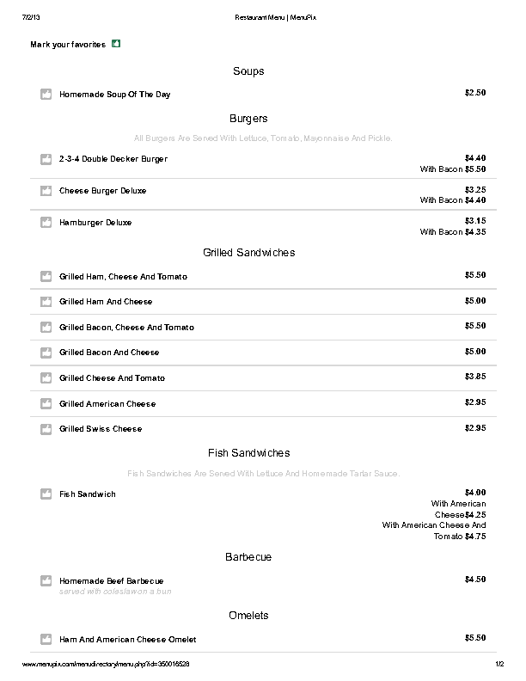The image size is (526, 681).
Task: Favorite Homemade Soup Of The Day
Action: click(46, 95)
